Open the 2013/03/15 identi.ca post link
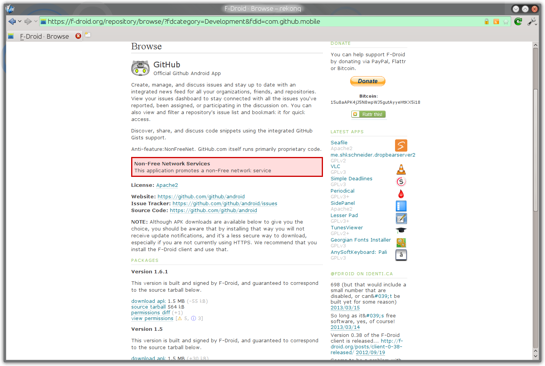Image resolution: width=545 pixels, height=366 pixels. (x=345, y=308)
